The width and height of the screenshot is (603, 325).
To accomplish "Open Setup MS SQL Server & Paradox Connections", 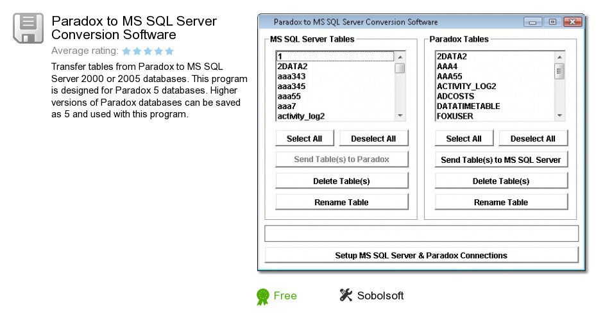I will [421, 256].
